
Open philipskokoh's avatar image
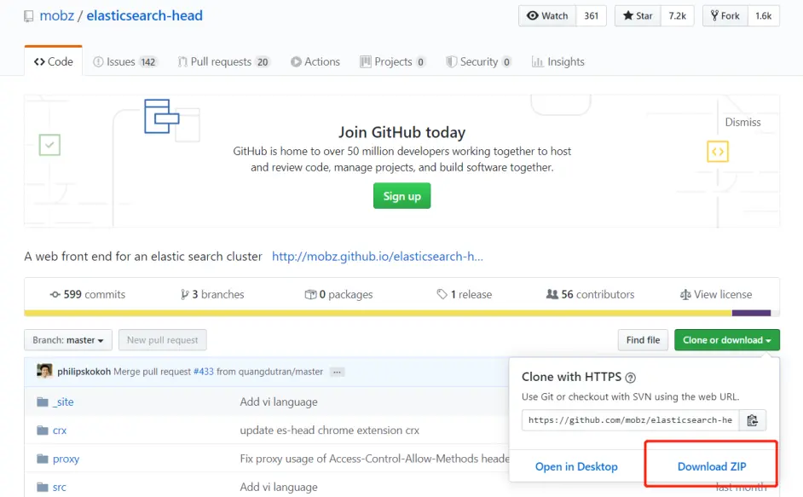pos(44,371)
